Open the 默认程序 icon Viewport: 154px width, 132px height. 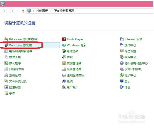click(x=6, y=63)
